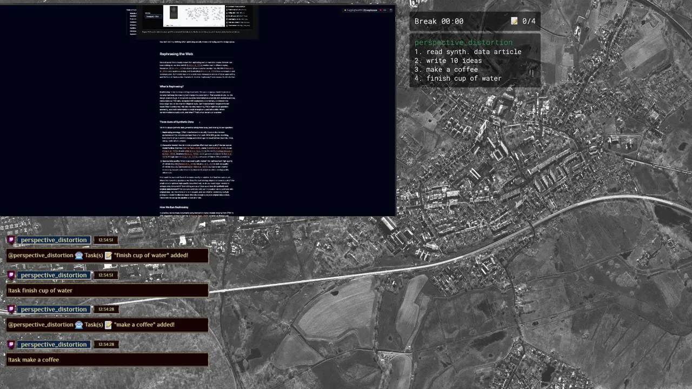692x389 pixels.
Task: Click '@perspective_distortion' mention in the finish cup of water reply
Action: click(x=41, y=256)
